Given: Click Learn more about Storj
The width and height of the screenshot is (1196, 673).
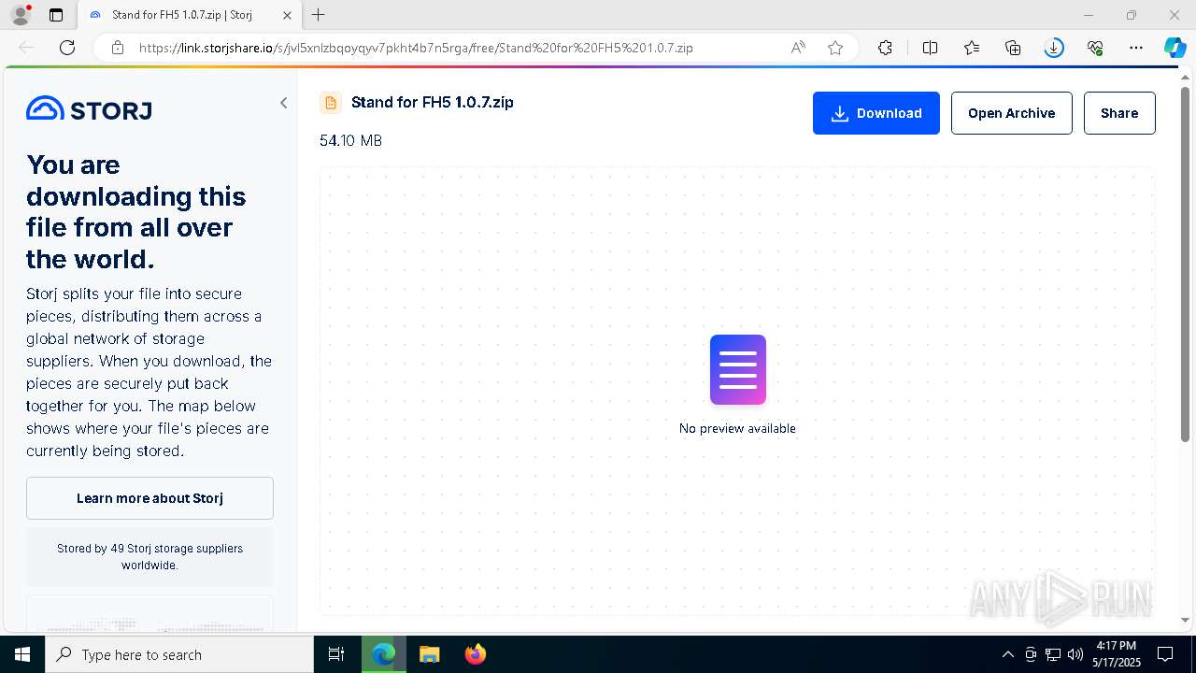Looking at the screenshot, I should (x=149, y=498).
